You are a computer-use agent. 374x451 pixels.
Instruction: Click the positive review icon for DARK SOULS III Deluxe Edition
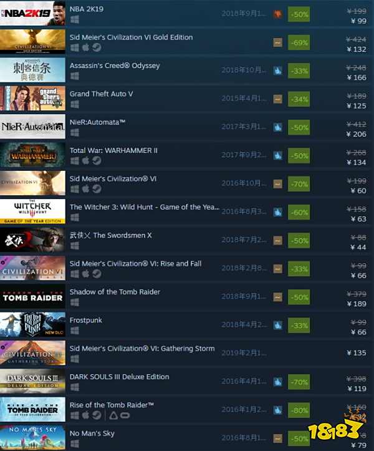277,382
